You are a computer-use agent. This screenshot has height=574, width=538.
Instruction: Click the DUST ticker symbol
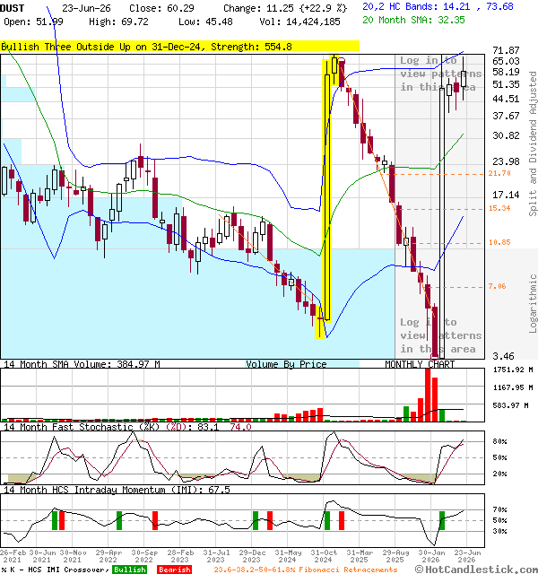click(x=12, y=8)
